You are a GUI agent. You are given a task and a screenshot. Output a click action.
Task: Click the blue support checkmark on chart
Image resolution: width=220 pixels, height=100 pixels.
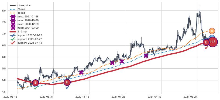point(67,88)
